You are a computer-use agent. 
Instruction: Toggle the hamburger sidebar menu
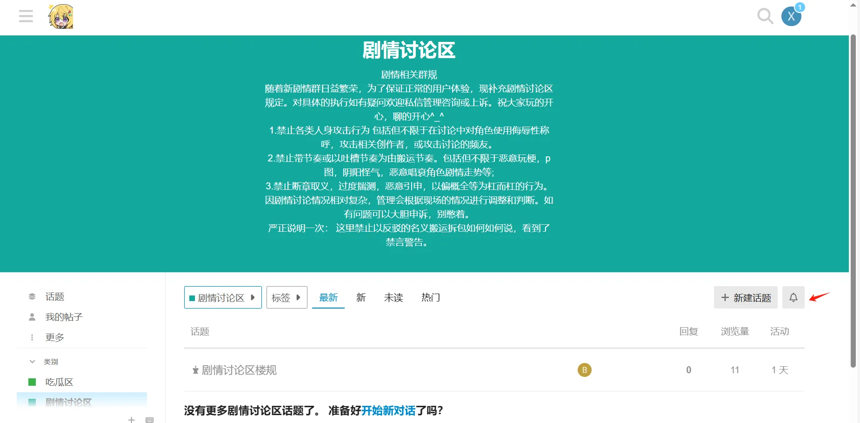pos(26,16)
